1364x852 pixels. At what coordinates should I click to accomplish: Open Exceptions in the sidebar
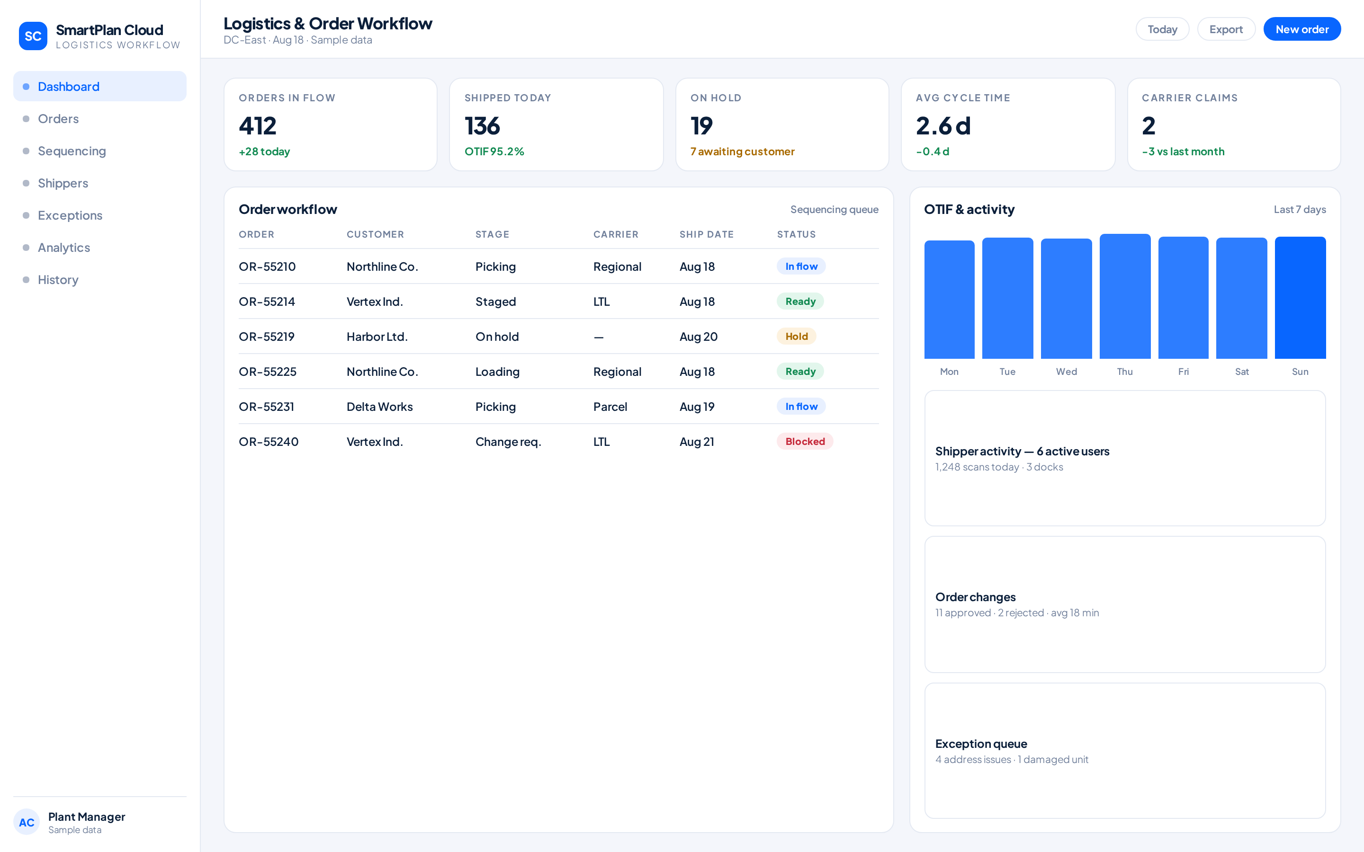[100, 215]
